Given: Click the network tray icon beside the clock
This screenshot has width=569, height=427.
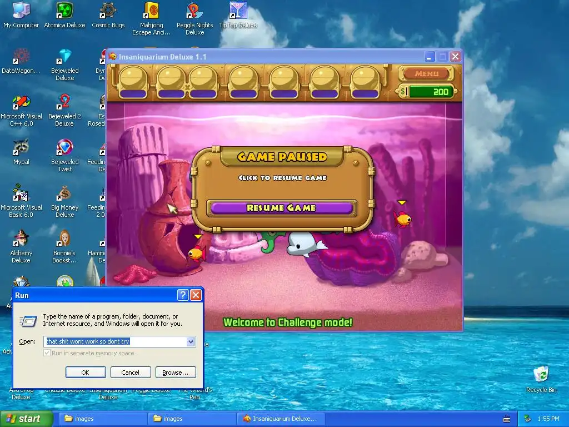Looking at the screenshot, I should (x=528, y=419).
